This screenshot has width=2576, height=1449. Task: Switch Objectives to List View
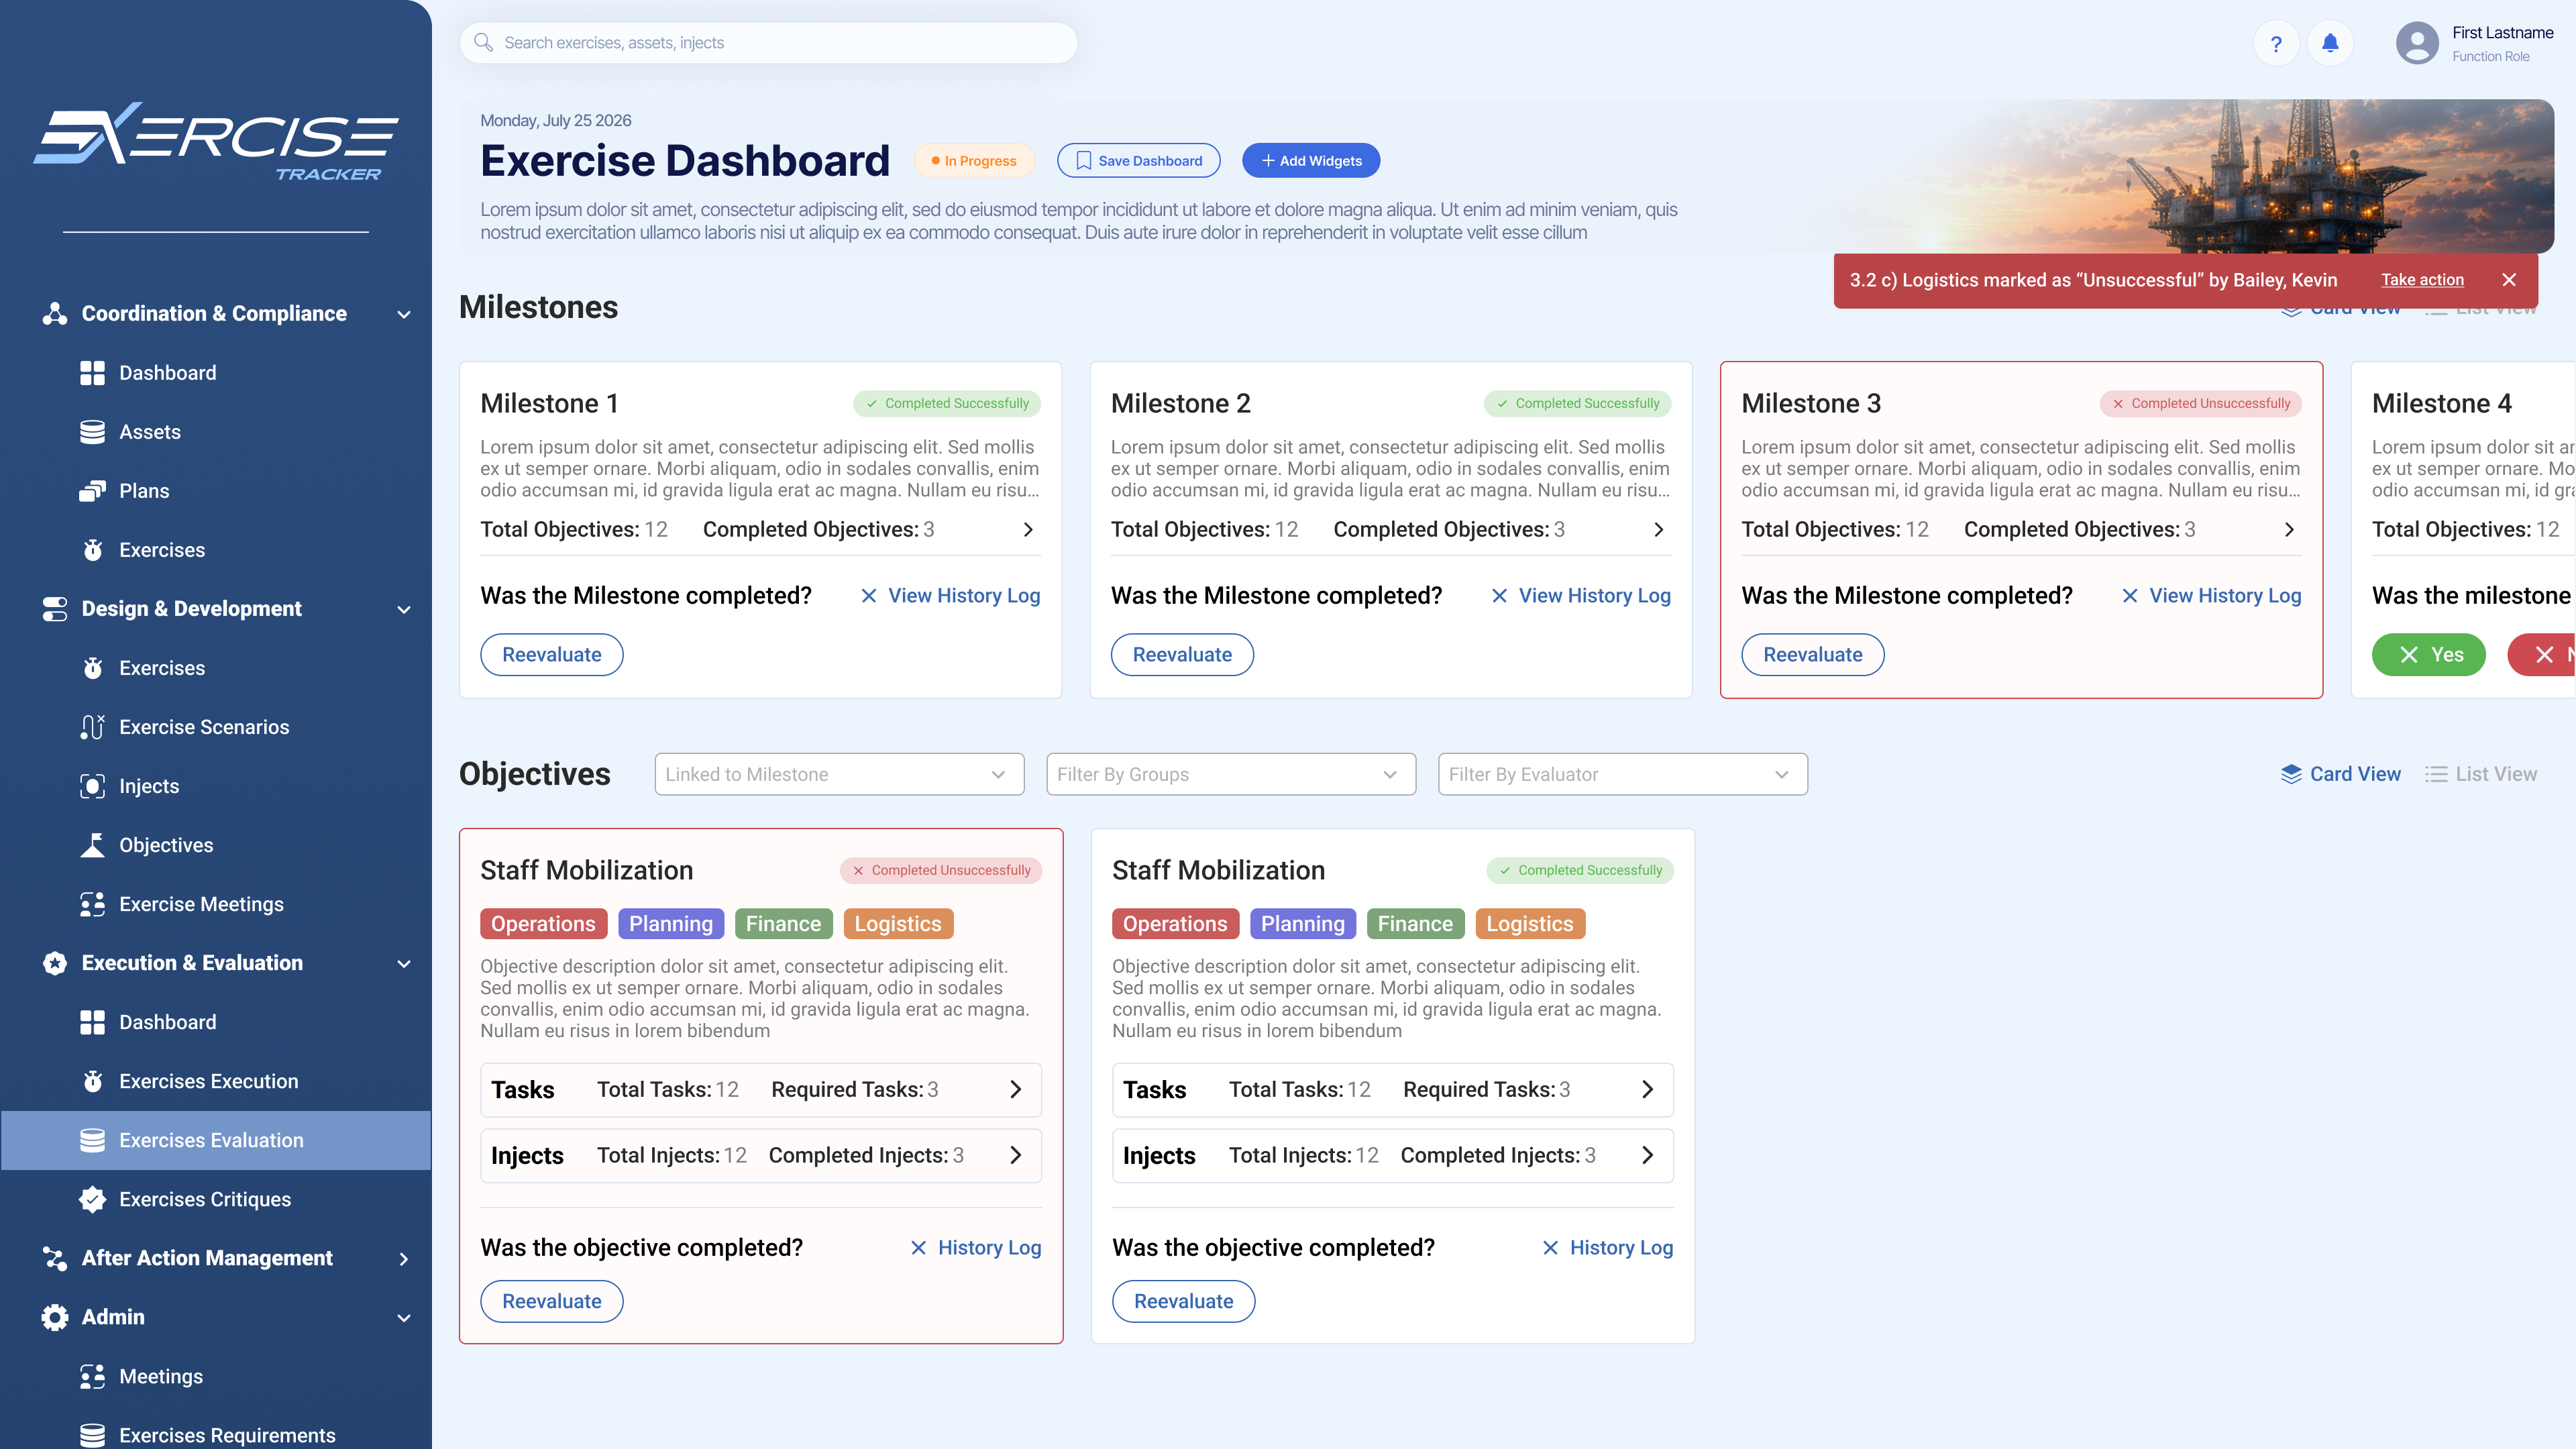click(x=2481, y=774)
